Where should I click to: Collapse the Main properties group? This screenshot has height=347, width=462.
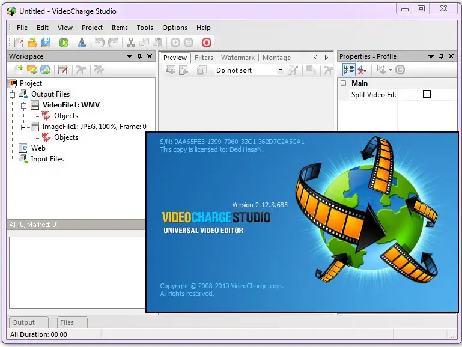click(343, 83)
